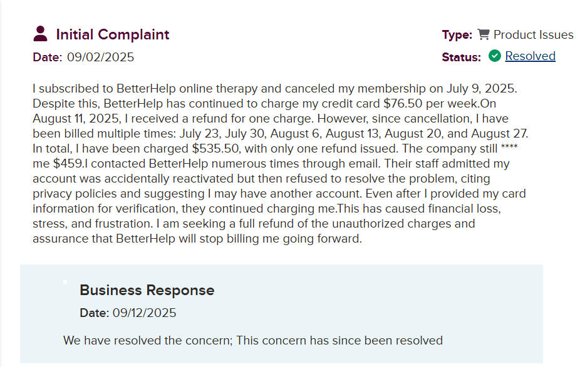The width and height of the screenshot is (580, 367).
Task: Click the final line "assurance that BetterHelp will stop billing"
Action: coord(197,238)
